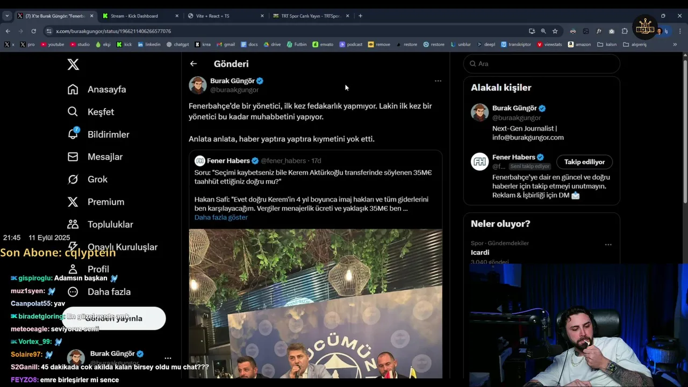The width and height of the screenshot is (688, 387).
Task: Click the browser back arrow
Action: pyautogui.click(x=8, y=31)
